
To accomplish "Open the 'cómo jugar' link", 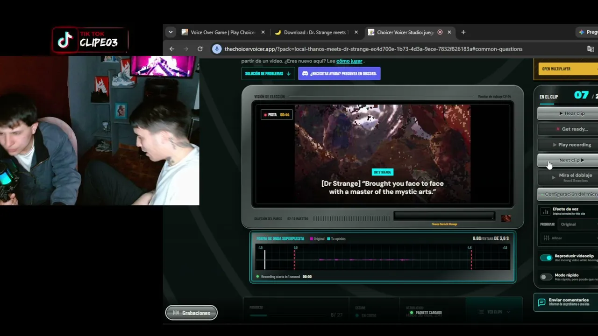I will (349, 61).
